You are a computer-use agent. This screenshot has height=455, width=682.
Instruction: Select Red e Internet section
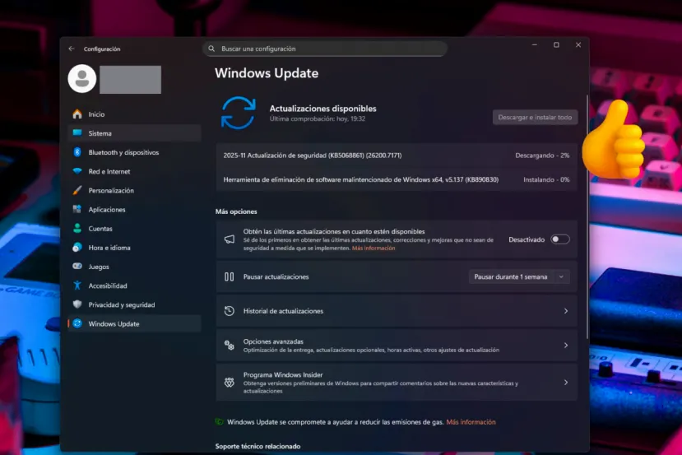134,171
